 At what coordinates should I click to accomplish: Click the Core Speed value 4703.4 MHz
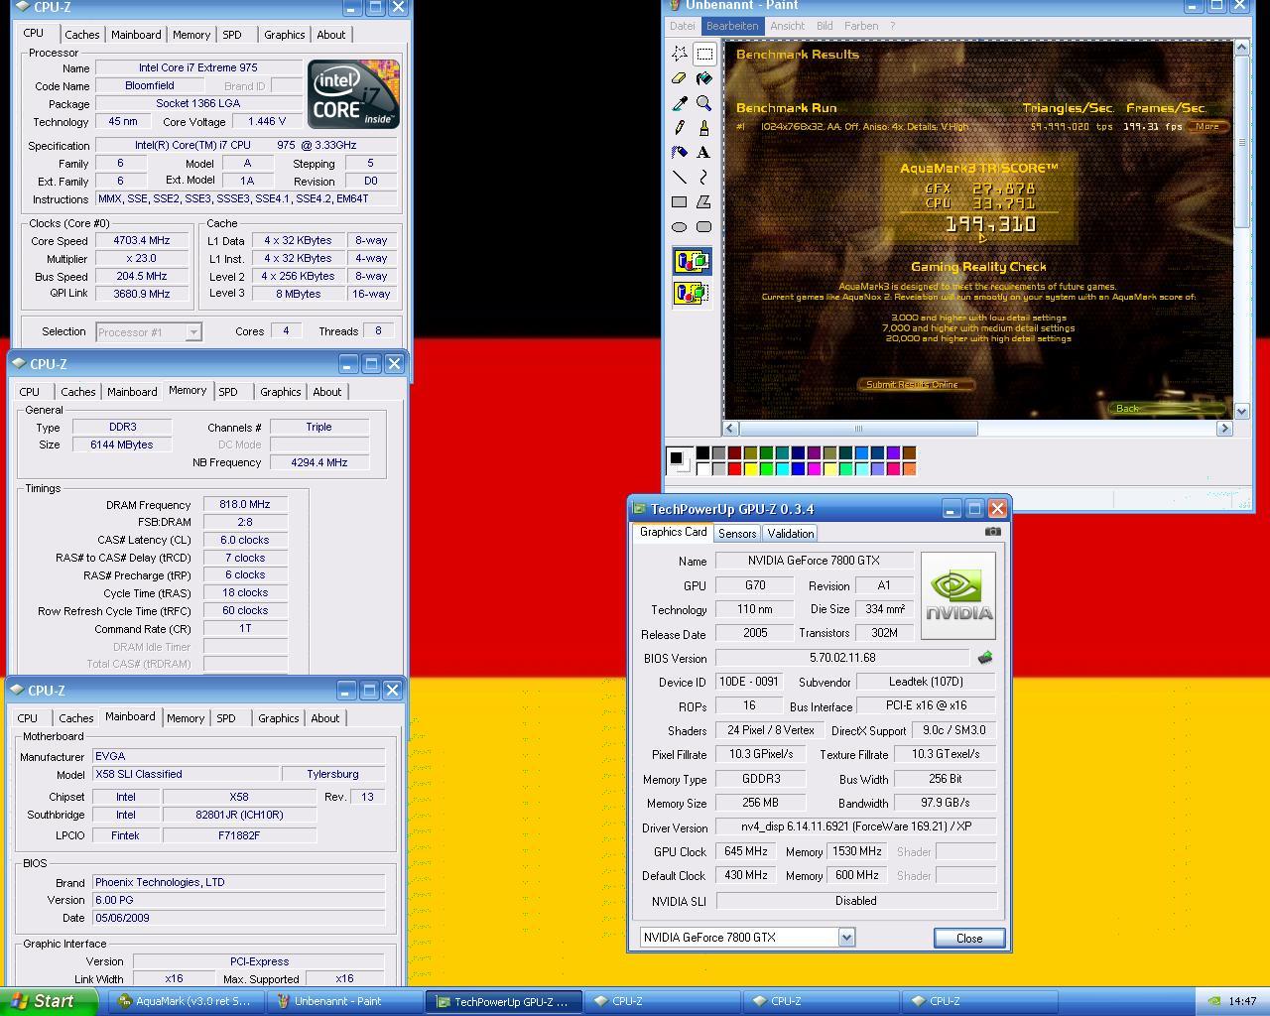click(x=142, y=240)
